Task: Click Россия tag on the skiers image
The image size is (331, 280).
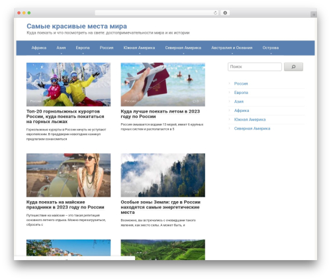Action: 36,101
